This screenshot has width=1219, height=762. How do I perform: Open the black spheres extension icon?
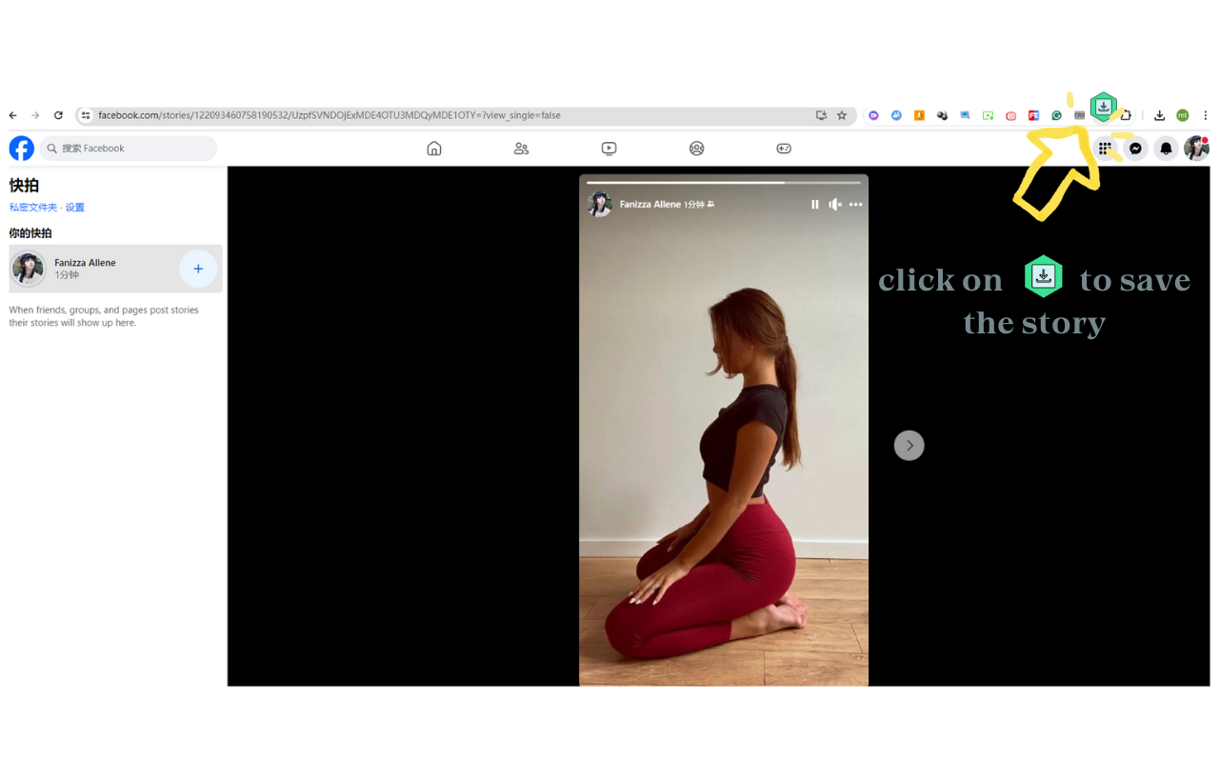click(942, 115)
